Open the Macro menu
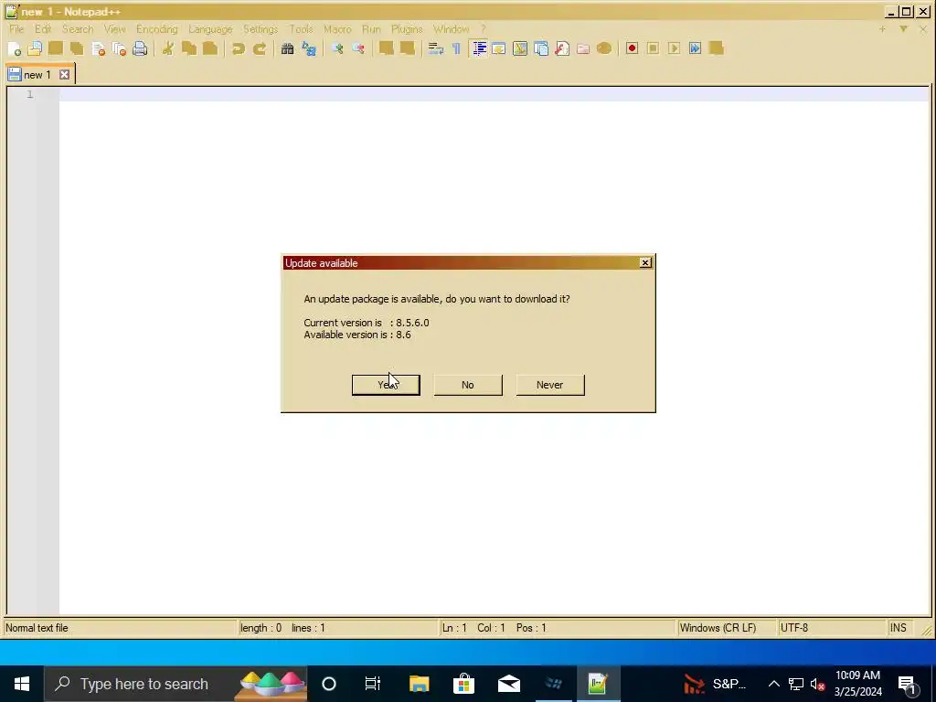936x702 pixels. pos(337,29)
